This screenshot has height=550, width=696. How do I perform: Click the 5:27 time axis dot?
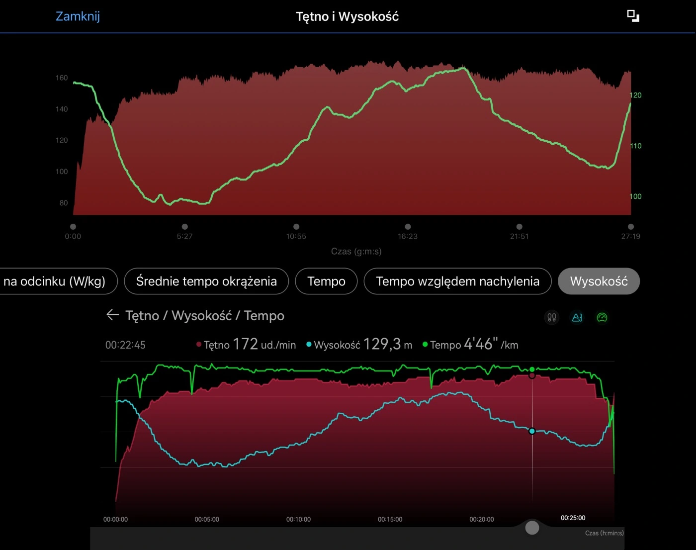coord(185,227)
